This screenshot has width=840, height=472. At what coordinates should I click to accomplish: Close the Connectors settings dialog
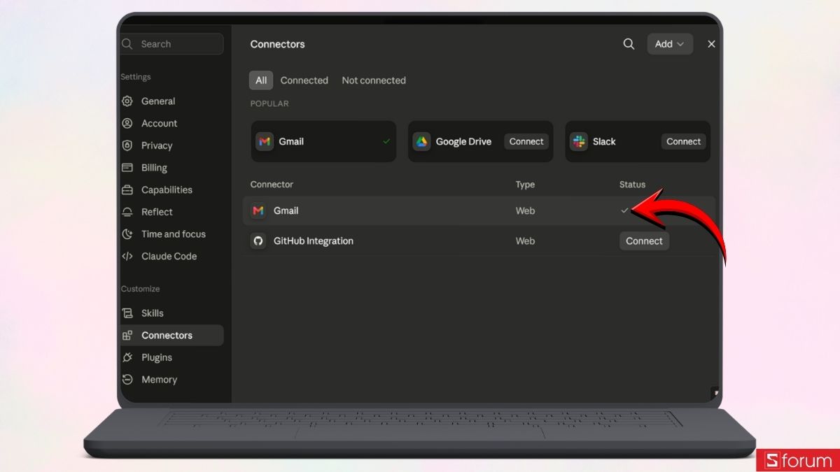711,44
